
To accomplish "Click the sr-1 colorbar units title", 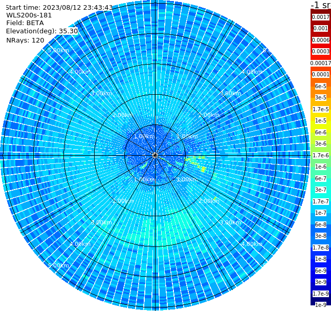I will pos(321,5).
